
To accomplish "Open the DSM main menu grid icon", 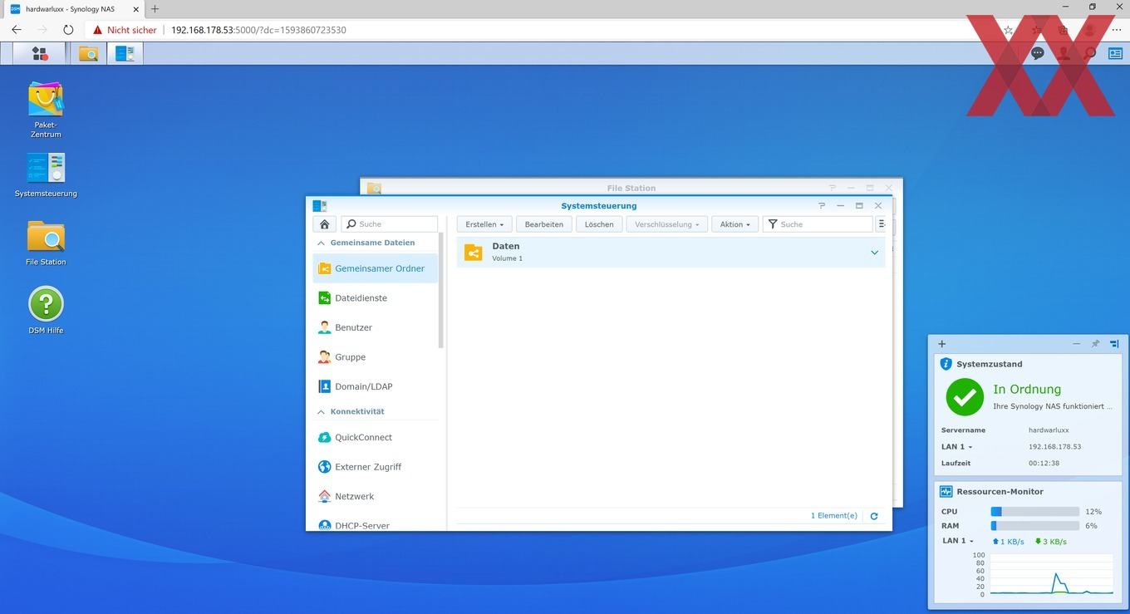I will tap(40, 54).
